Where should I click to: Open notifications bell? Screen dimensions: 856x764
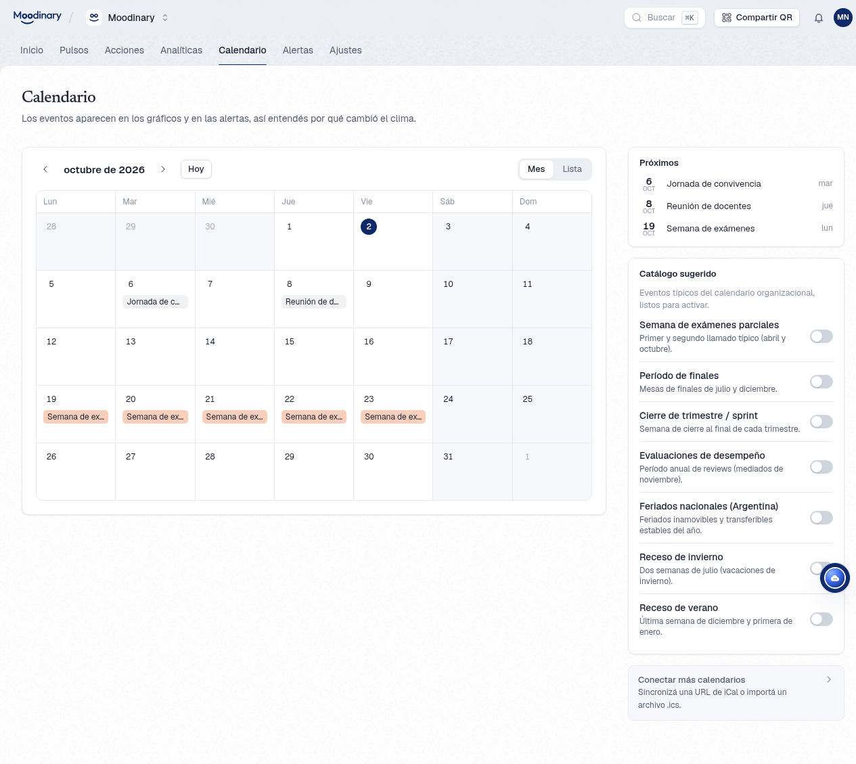(819, 18)
